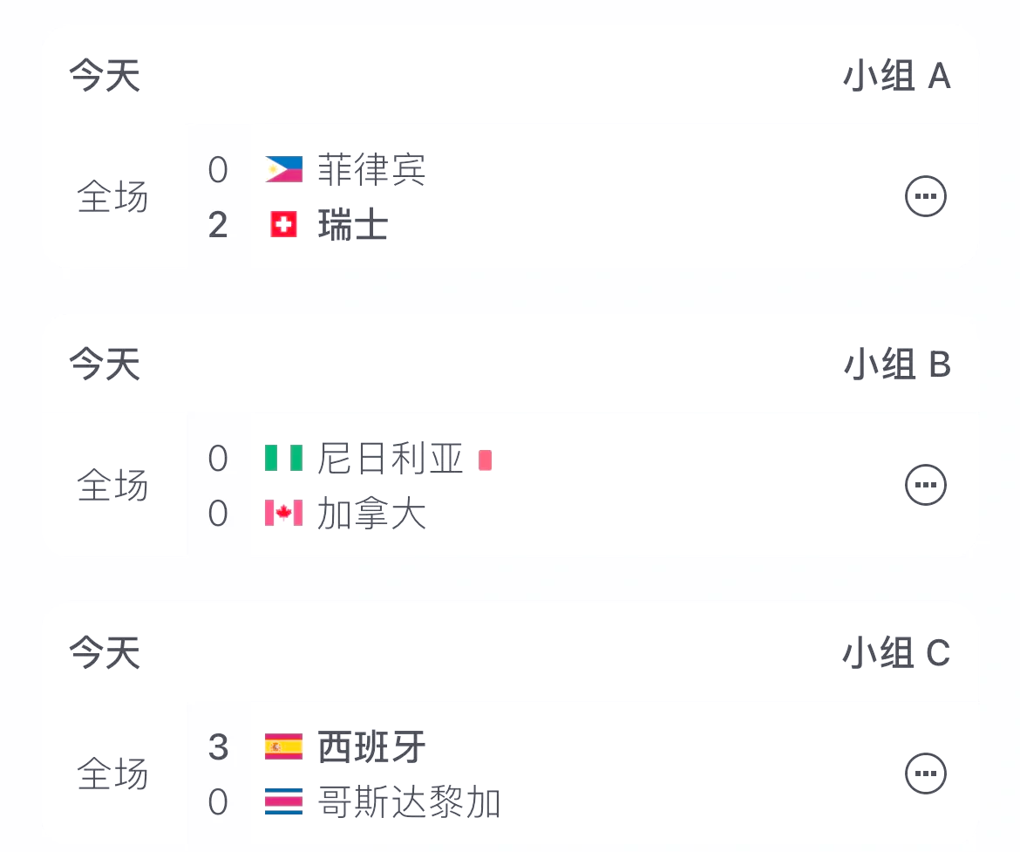Click the score 0 next to Philippines
The width and height of the screenshot is (1020, 852).
(x=218, y=169)
